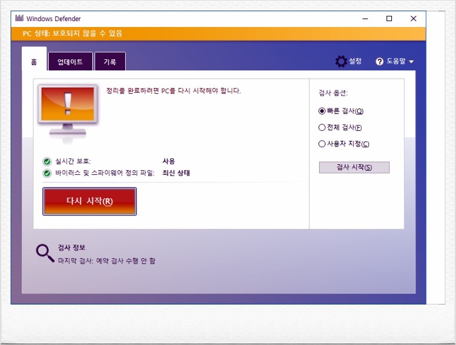456x345 pixels.
Task: Click the 바이러스 및 스파이웨어 정의 파일: label
Action: (105, 173)
